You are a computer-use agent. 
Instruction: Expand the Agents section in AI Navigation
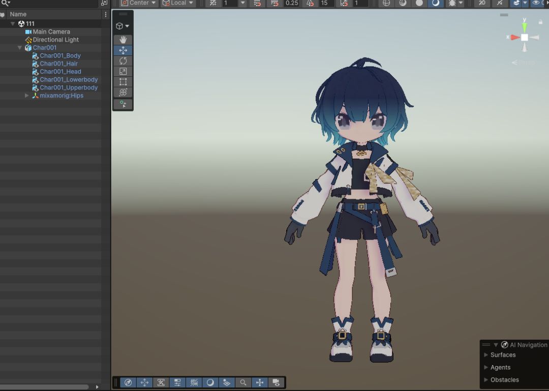click(486, 368)
